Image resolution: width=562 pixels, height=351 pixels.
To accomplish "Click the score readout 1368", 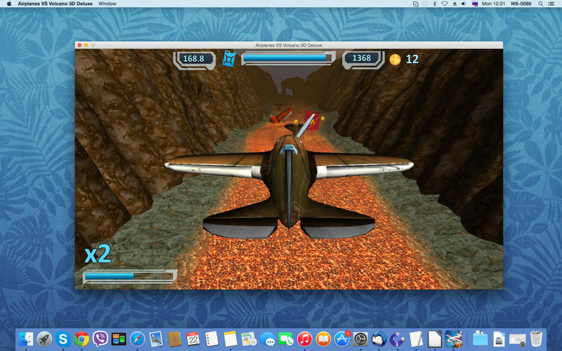I will pyautogui.click(x=362, y=58).
